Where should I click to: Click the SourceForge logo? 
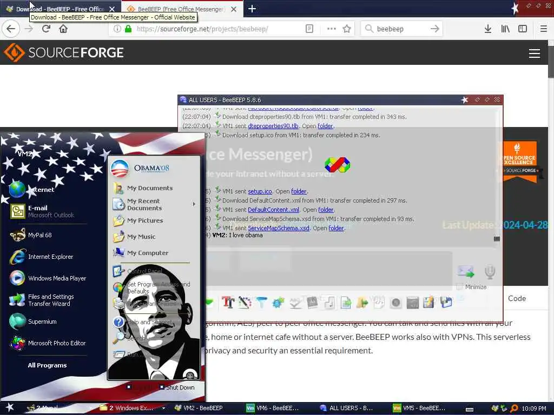click(64, 52)
